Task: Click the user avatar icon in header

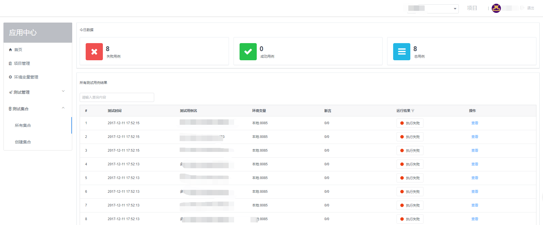Action: pos(496,8)
